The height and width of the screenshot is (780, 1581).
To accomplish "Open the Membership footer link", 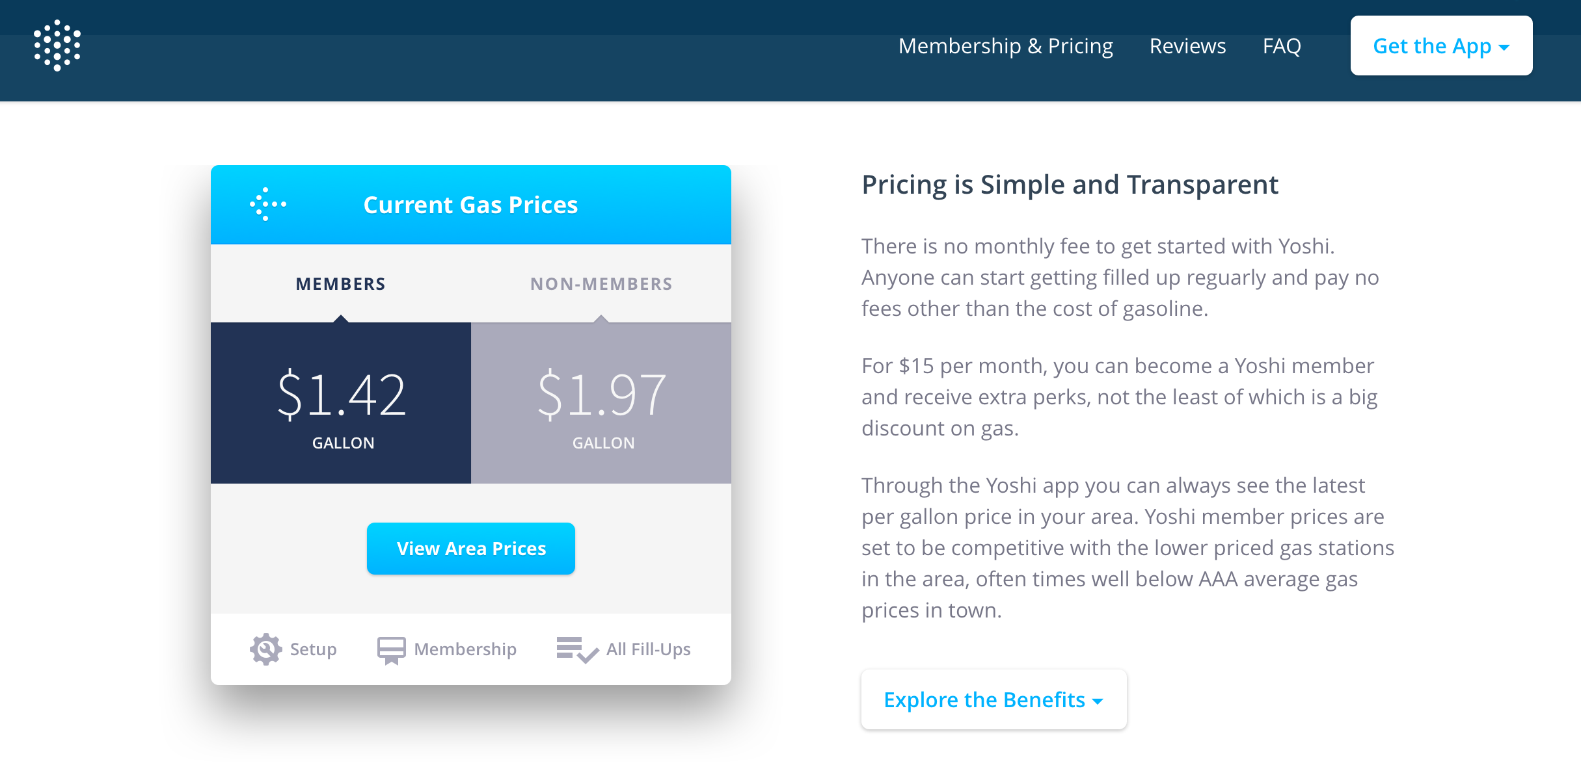I will pos(465,649).
